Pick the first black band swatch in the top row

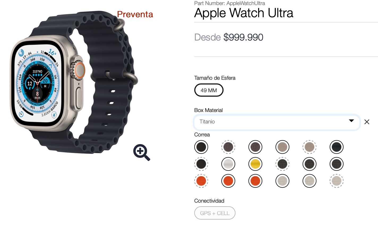(201, 147)
